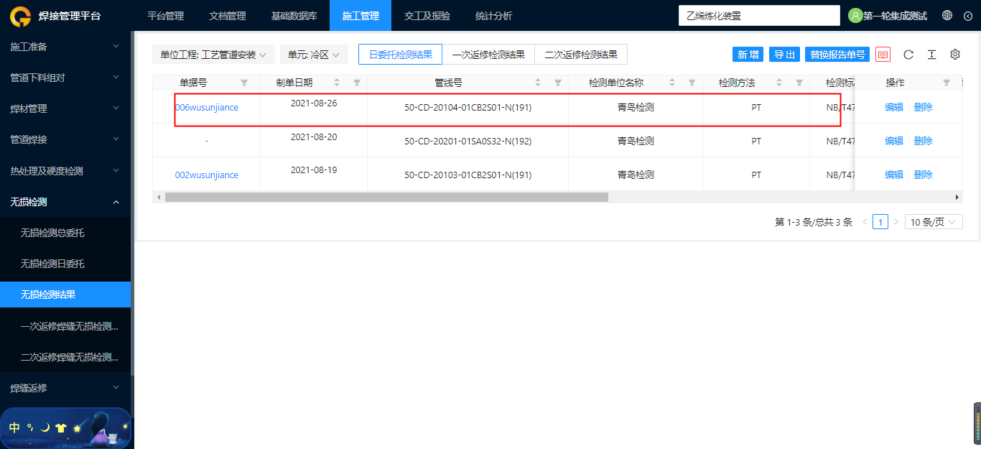Screen dimensions: 981x449
Task: Expand 管道下料组对 sidebar menu
Action: [65, 78]
